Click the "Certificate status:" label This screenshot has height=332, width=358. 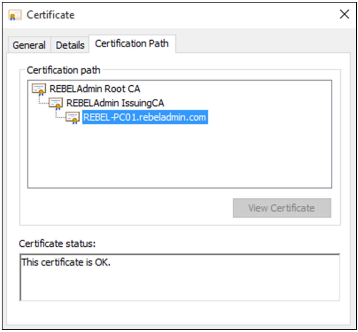[x=57, y=244]
